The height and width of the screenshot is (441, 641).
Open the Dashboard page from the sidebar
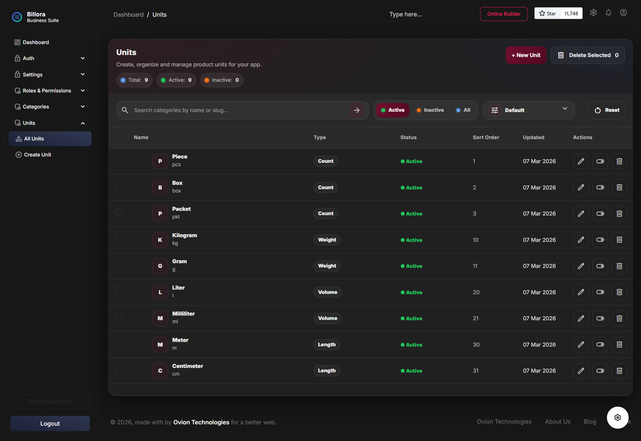[x=36, y=42]
